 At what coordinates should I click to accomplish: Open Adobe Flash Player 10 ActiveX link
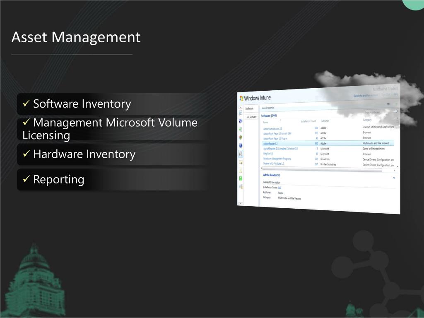(x=277, y=134)
